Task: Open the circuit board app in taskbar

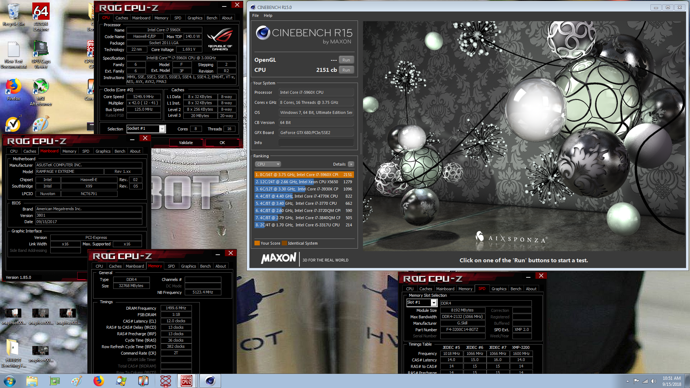Action: tap(54, 381)
